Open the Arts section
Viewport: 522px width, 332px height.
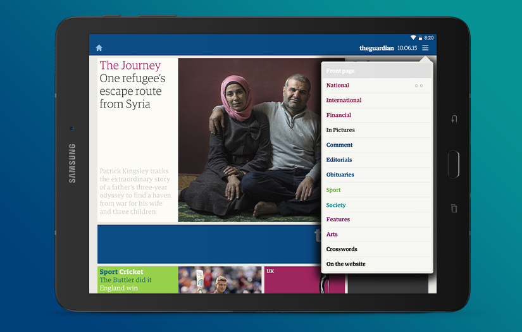[377, 234]
